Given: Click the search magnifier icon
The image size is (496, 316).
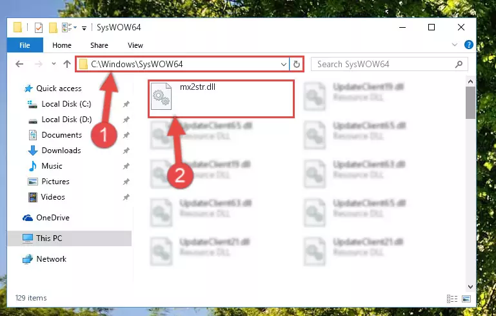Looking at the screenshot, I should click(459, 65).
